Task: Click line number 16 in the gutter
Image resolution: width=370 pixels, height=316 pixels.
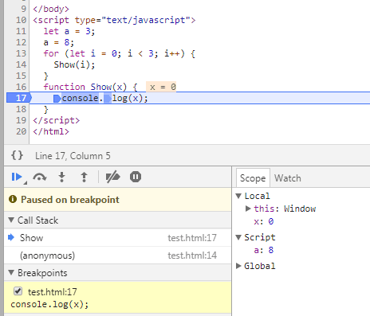Action: (x=21, y=87)
